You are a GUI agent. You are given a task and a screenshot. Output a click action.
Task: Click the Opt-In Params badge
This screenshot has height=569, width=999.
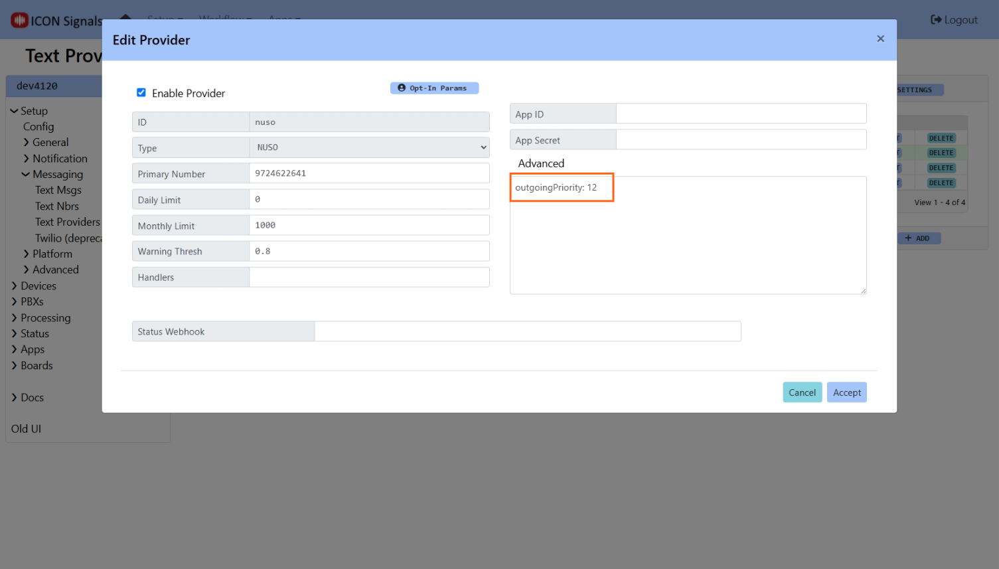coord(434,88)
